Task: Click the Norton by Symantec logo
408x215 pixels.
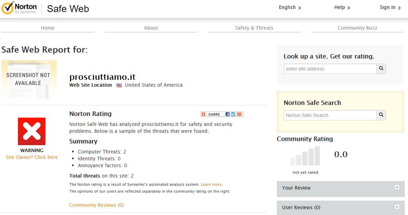Action: [20, 8]
